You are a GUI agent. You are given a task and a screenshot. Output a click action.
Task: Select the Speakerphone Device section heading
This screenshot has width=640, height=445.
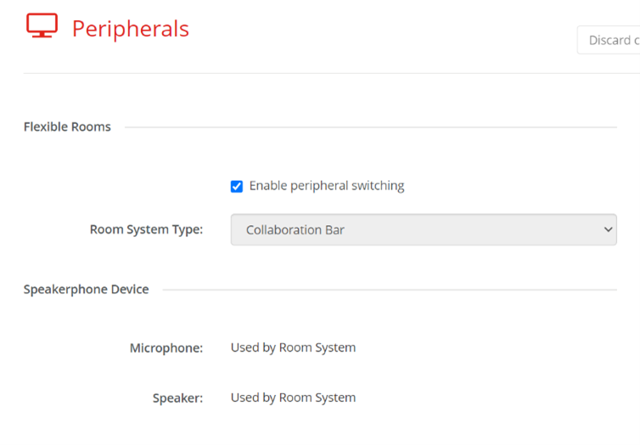[x=86, y=290]
